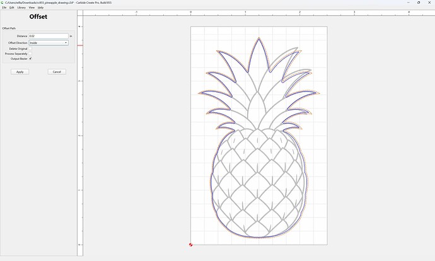Click the 'Offset Path' section label
Viewport: 435px width, 261px height.
click(9, 28)
